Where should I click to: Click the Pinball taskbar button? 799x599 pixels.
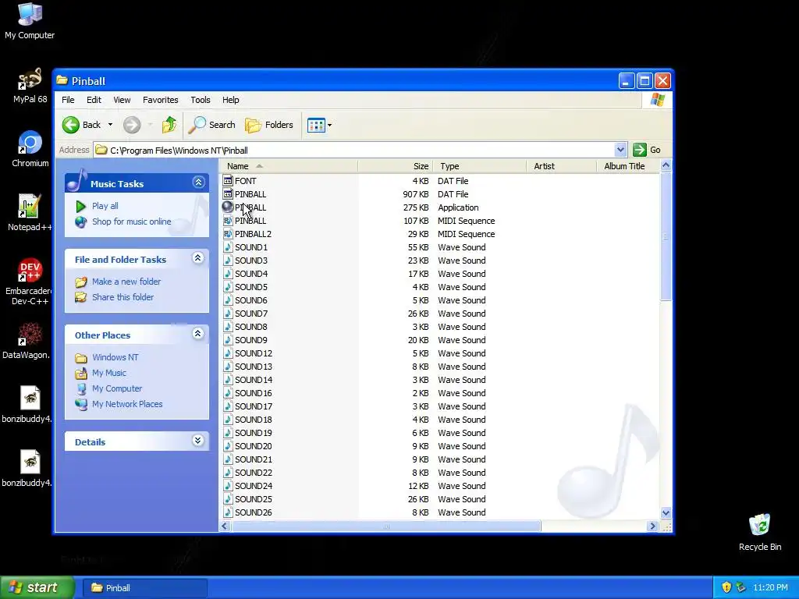(x=144, y=588)
